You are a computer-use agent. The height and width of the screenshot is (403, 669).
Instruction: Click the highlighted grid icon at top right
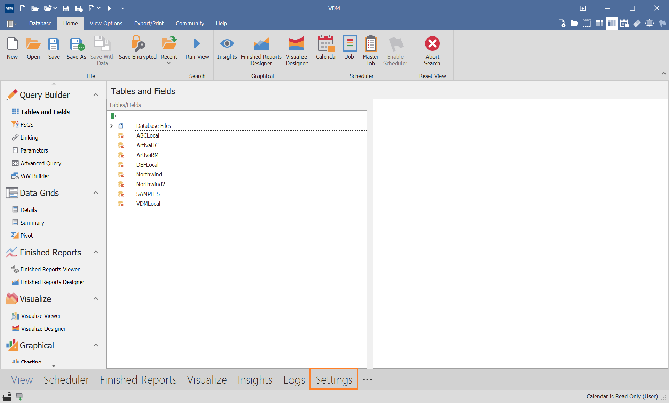point(612,23)
